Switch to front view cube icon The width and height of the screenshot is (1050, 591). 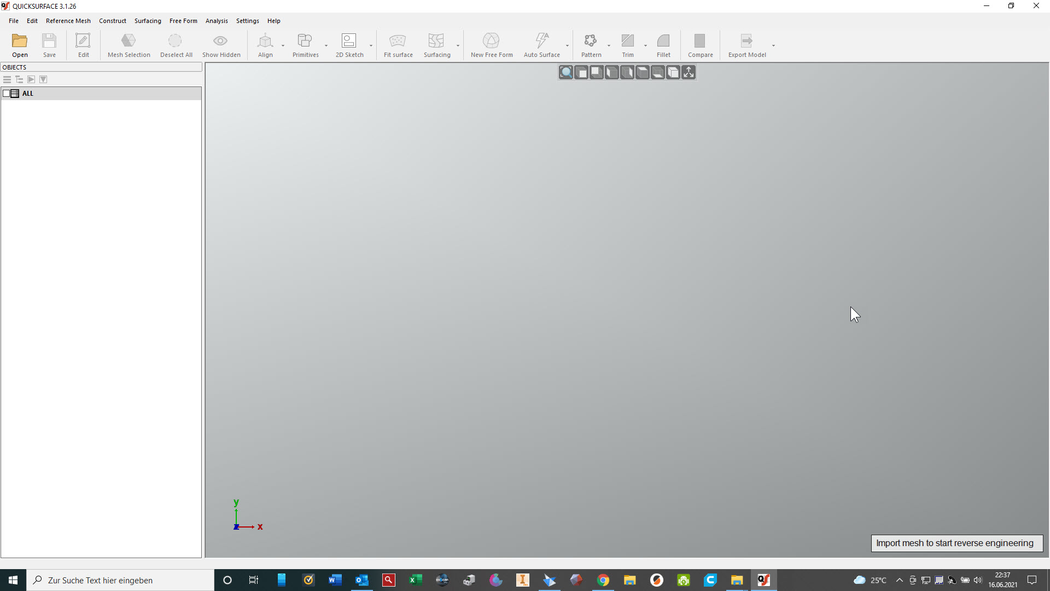tap(581, 72)
